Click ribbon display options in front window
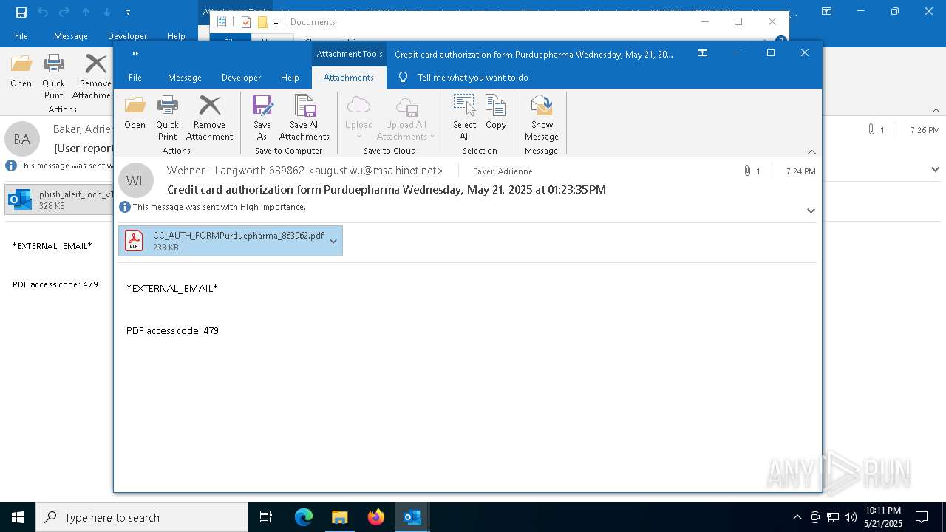This screenshot has width=946, height=532. coord(703,53)
